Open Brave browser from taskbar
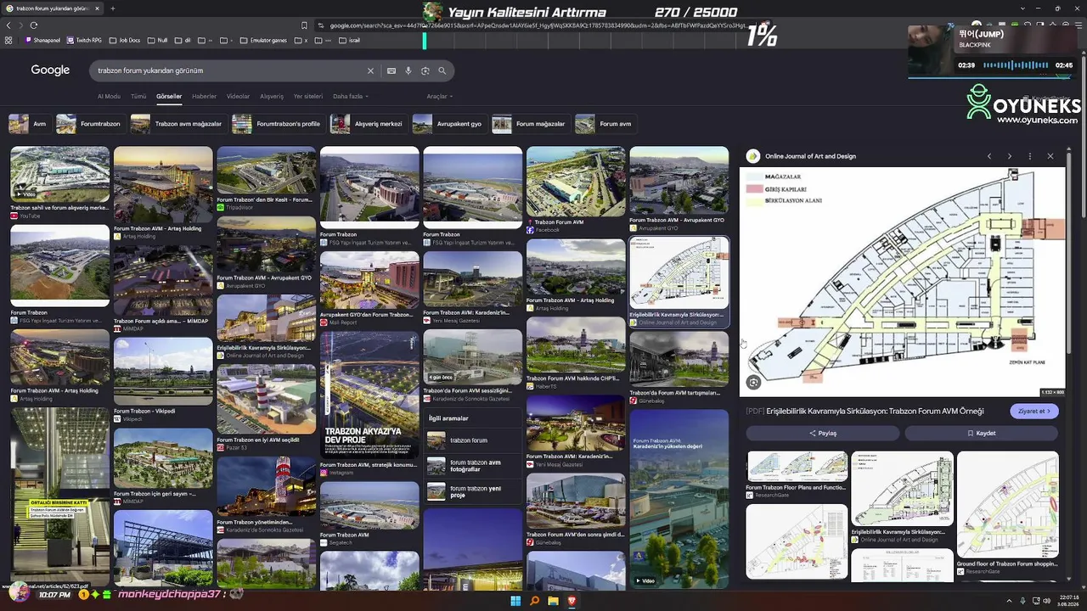The image size is (1087, 611). point(572,601)
